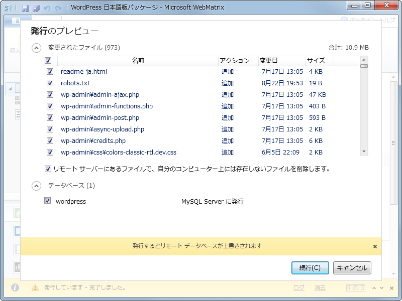
Task: Click the 消去 link to clear the log
Action: tap(321, 287)
